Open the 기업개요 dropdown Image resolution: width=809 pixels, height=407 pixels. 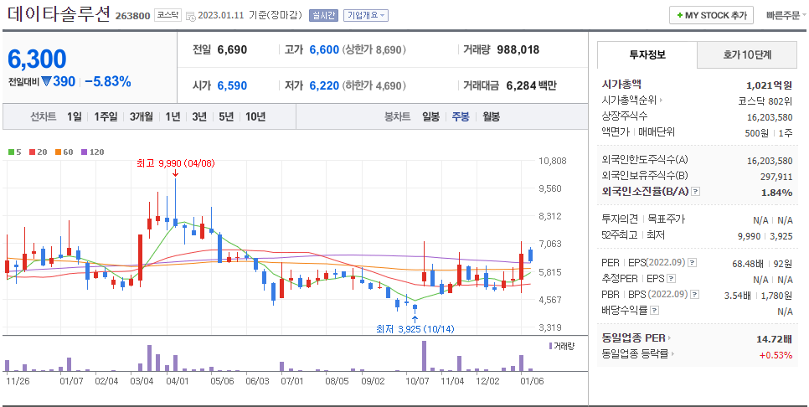pyautogui.click(x=366, y=15)
